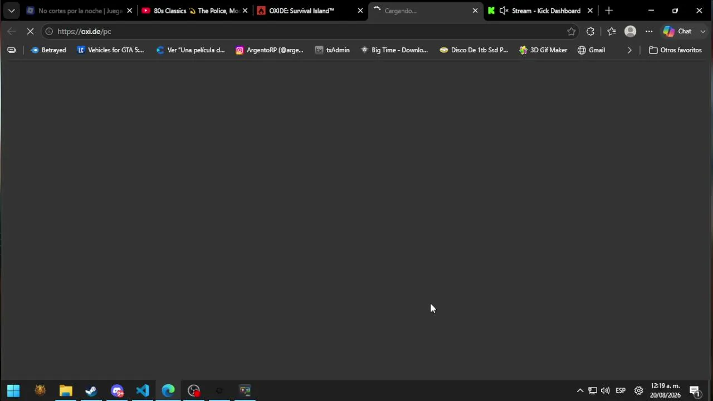This screenshot has width=713, height=401.
Task: Close the "No cortes por la noche" tab
Action: point(129,11)
